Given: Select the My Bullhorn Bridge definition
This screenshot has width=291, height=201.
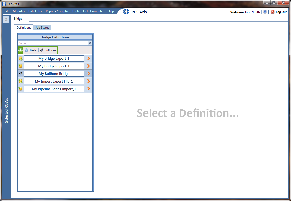Looking at the screenshot, I should pyautogui.click(x=54, y=74).
